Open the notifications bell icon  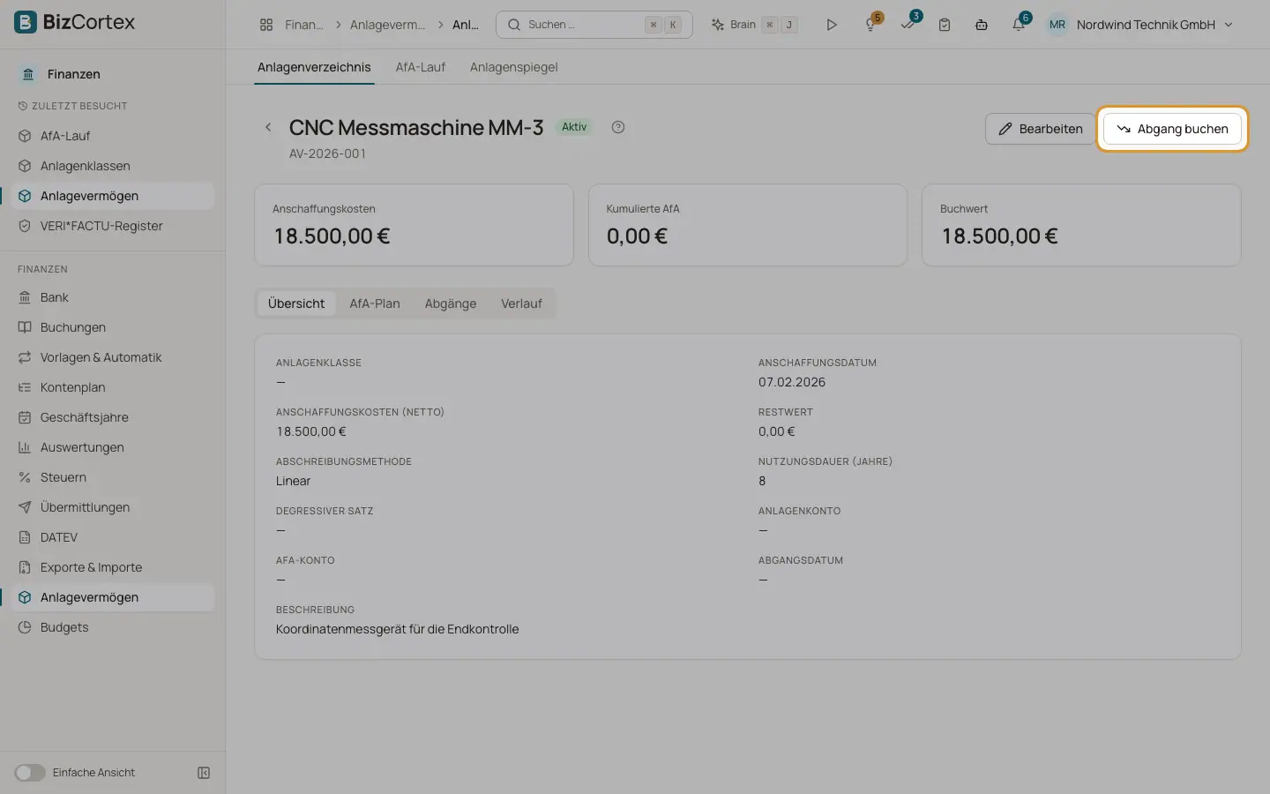coord(1019,25)
